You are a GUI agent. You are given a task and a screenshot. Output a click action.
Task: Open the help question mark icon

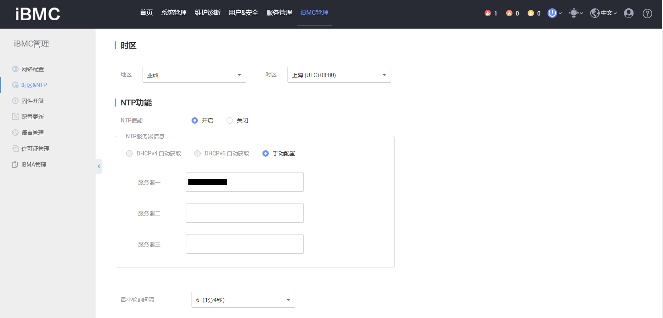click(x=647, y=14)
